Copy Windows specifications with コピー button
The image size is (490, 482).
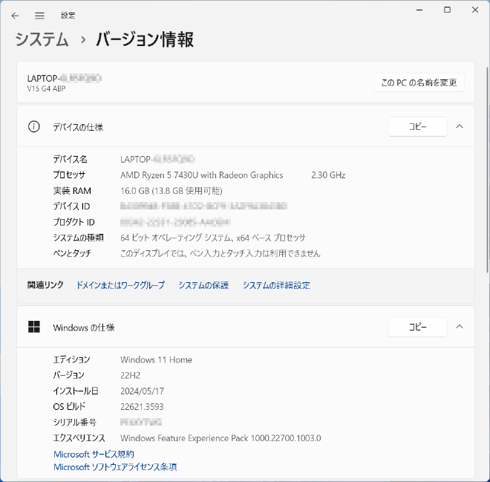tap(417, 327)
